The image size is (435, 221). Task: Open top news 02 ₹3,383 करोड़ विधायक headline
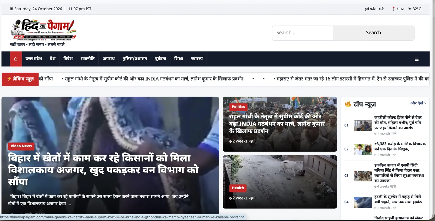pyautogui.click(x=400, y=146)
